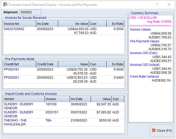The width and height of the screenshot is (176, 139).
Task: Select import cost invoice 6555151
Action: pyautogui.click(x=52, y=112)
